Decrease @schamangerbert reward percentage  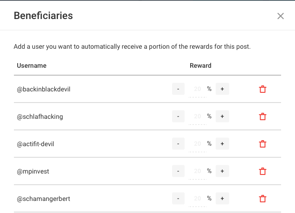[x=178, y=198]
